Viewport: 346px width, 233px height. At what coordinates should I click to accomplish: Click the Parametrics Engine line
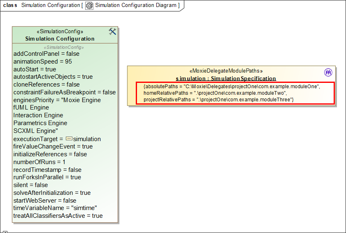[40, 123]
